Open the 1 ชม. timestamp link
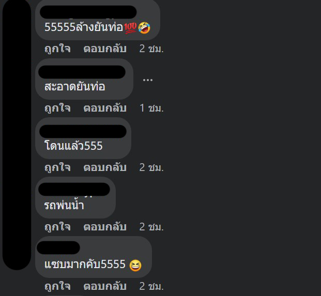Viewport: 321px width, 296px height. pos(151,108)
